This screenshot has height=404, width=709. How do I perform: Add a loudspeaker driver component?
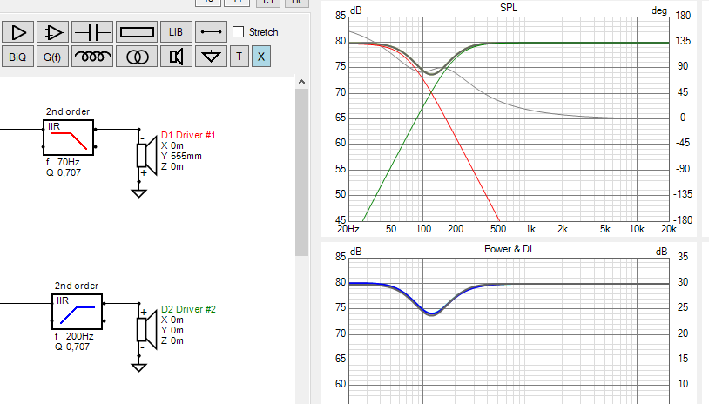tap(177, 57)
